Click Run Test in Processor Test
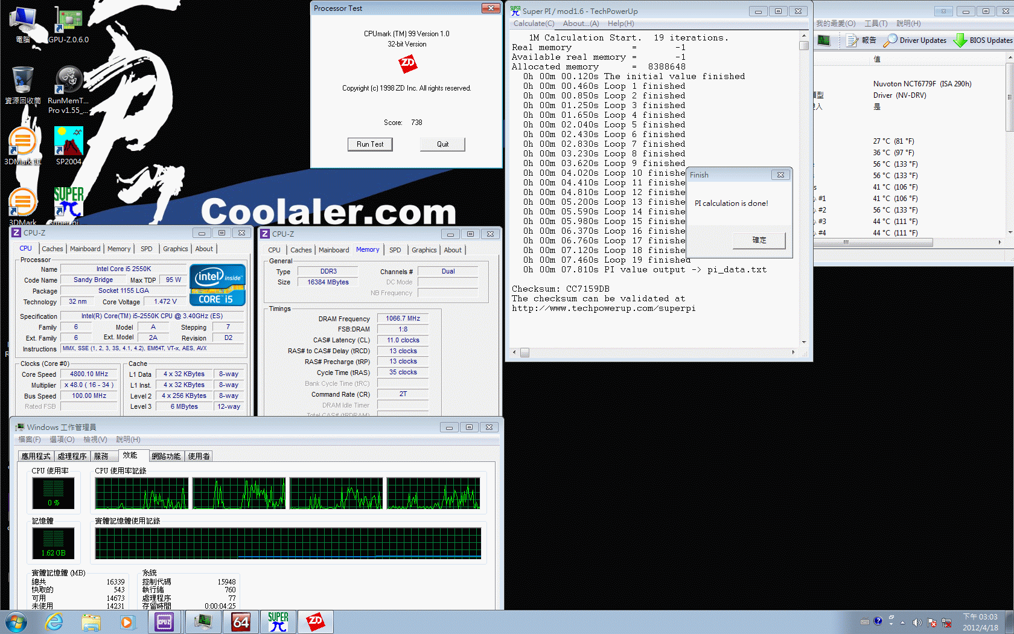This screenshot has height=634, width=1014. [x=370, y=144]
